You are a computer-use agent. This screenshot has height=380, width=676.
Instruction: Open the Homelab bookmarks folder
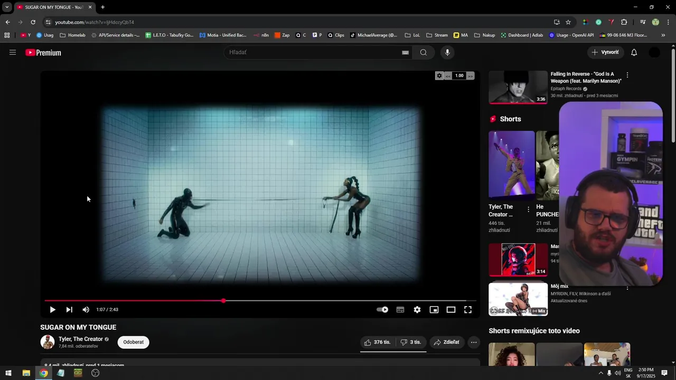click(x=72, y=35)
